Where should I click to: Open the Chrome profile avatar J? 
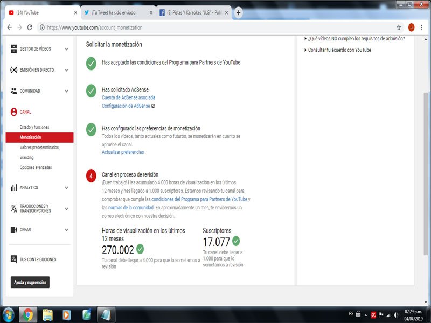tap(411, 27)
